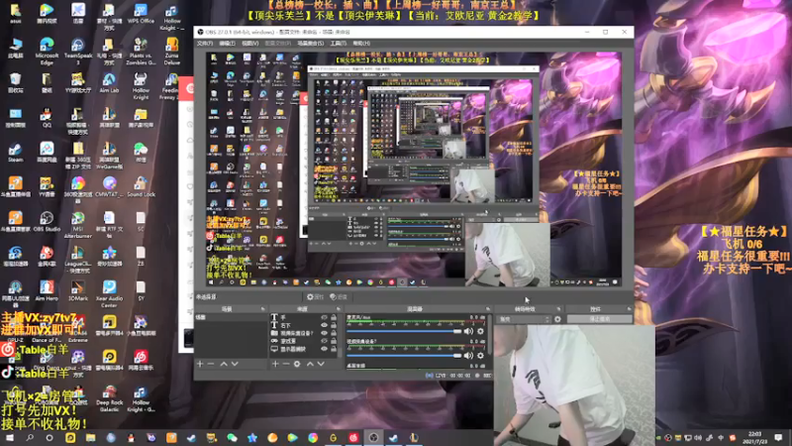The height and width of the screenshot is (446, 792).
Task: Toggle the game capture source eye icon
Action: [324, 341]
